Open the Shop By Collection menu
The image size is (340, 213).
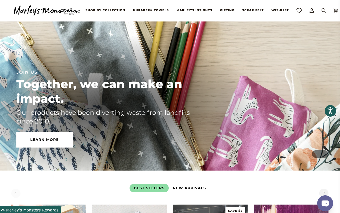[x=105, y=10]
